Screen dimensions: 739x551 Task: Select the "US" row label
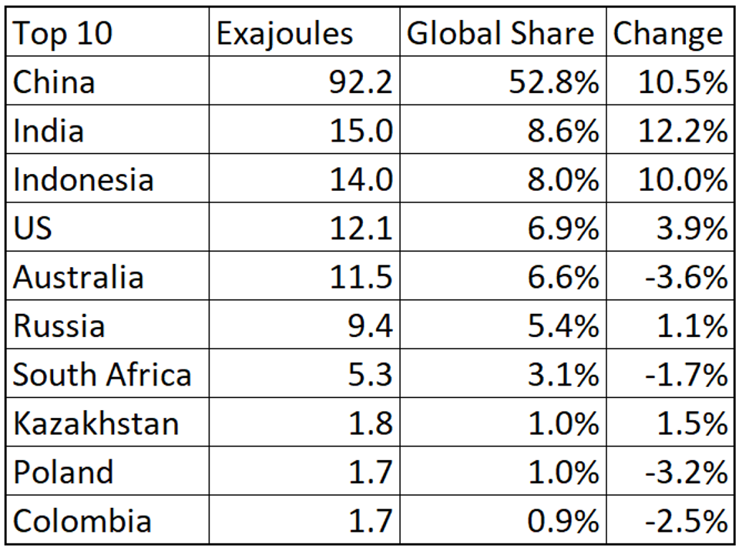33,228
